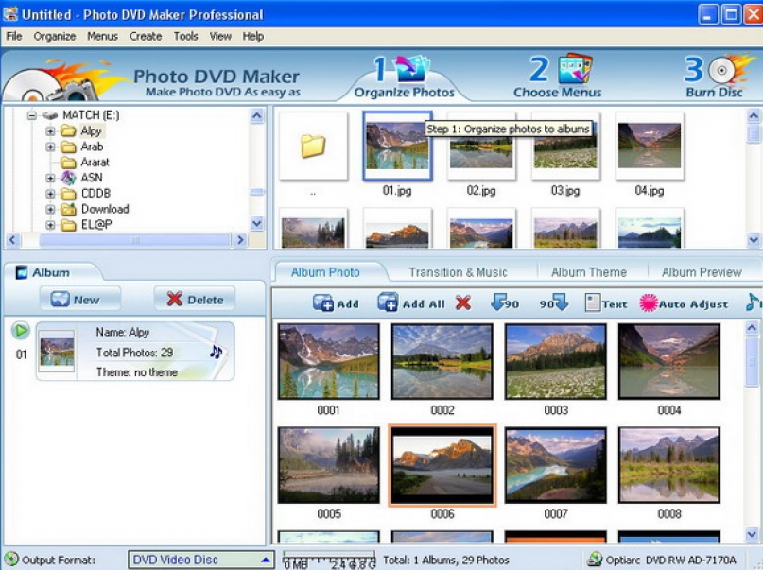Screen dimensions: 763x570
Task: Click the MATCH (E:) drive icon
Action: pos(49,115)
